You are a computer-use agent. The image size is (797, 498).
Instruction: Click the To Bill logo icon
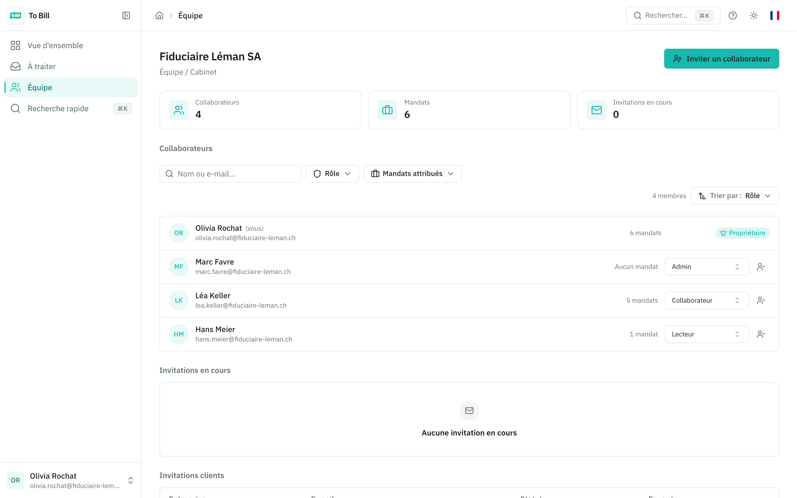pyautogui.click(x=15, y=15)
